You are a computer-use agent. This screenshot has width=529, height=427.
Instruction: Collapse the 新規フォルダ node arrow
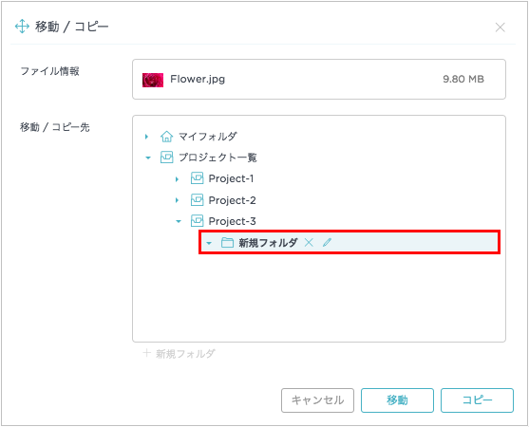tap(209, 243)
